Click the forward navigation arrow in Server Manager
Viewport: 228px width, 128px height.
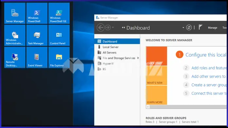point(108,27)
